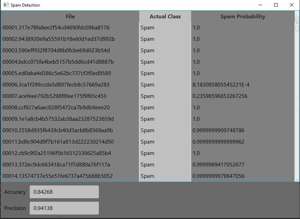Select file 00006.3ca1f399ccda5d897fecb8c57669a283
The height and width of the screenshot is (219, 300).
[x=56, y=85]
